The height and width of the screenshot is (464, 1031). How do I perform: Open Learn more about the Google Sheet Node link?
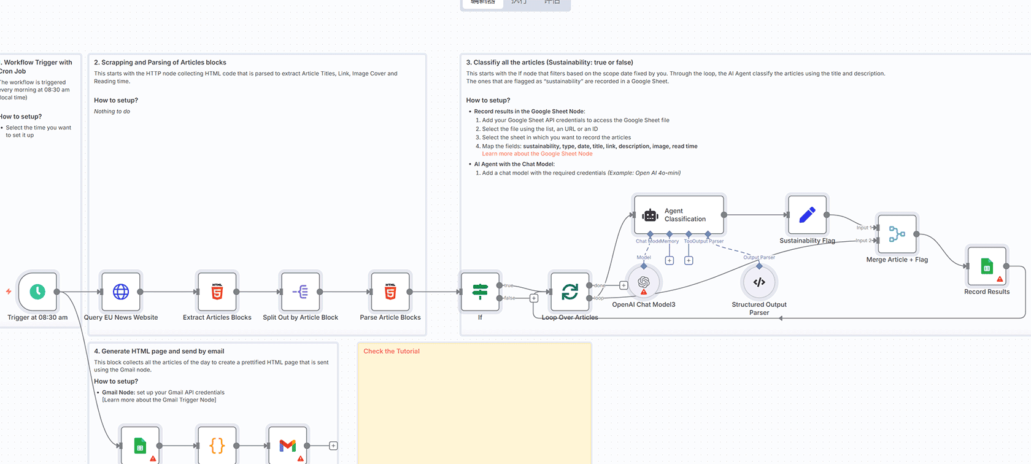click(537, 154)
